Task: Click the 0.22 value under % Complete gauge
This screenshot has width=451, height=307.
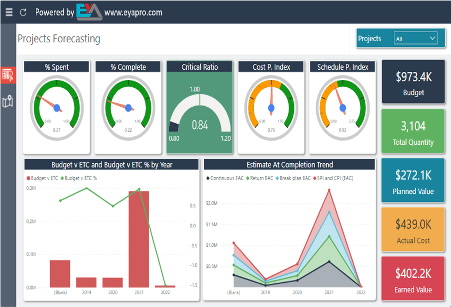Action: pyautogui.click(x=128, y=130)
